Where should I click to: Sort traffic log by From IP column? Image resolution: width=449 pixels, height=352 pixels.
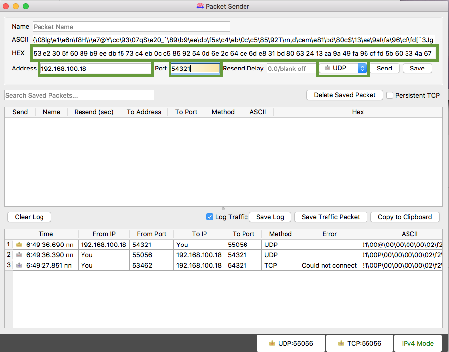click(x=104, y=234)
